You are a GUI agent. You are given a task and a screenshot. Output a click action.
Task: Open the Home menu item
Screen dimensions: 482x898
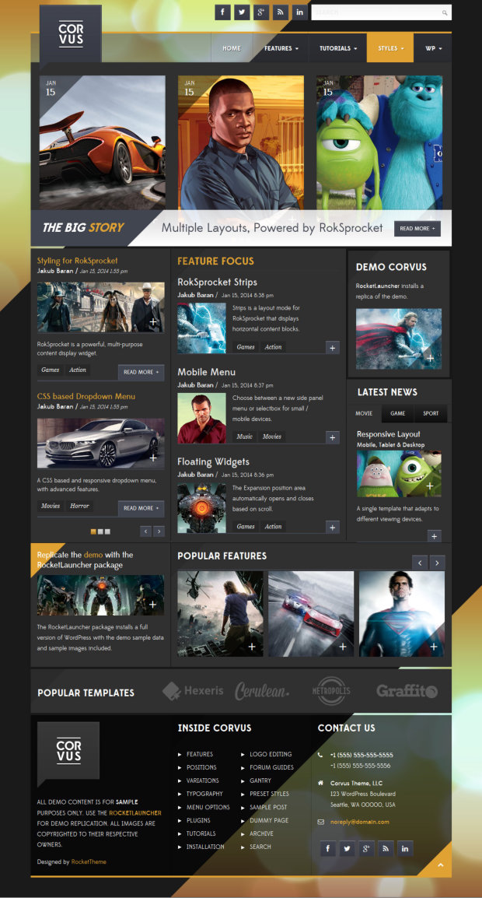(232, 48)
